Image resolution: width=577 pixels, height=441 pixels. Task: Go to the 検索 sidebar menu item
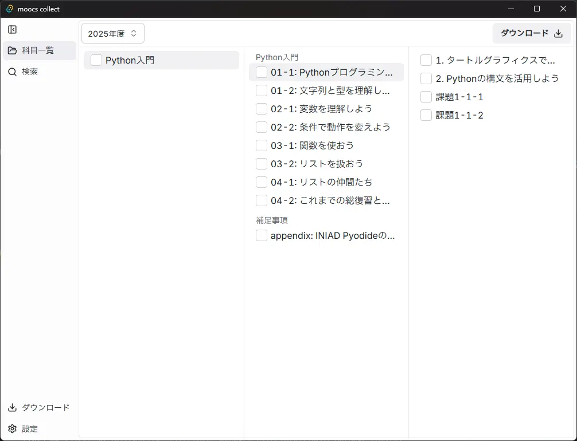tap(30, 72)
